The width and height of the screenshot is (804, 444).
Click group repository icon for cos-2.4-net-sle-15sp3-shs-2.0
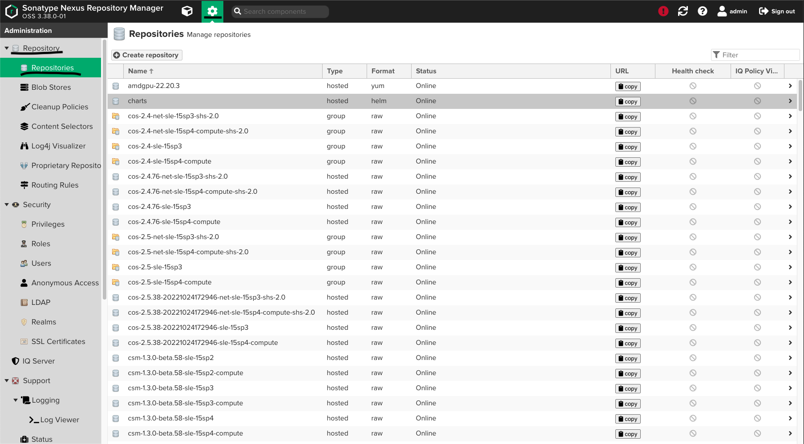coord(116,116)
